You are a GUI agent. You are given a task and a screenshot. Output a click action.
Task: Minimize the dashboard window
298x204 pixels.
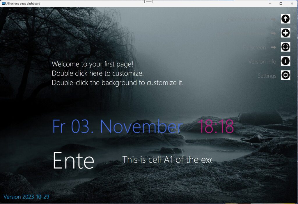pyautogui.click(x=270, y=3)
